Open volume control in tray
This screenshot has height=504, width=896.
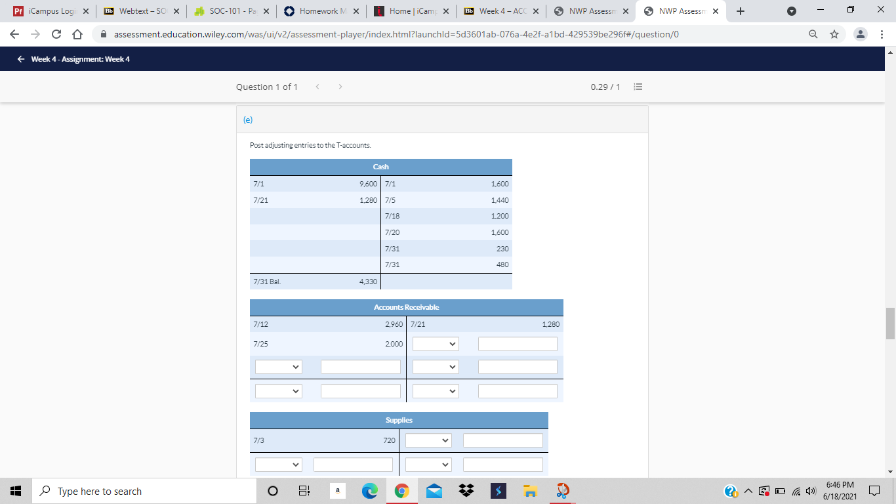click(x=811, y=492)
